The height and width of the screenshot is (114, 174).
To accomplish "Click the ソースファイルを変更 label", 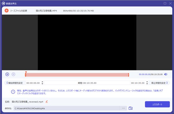I will coord(19,11).
